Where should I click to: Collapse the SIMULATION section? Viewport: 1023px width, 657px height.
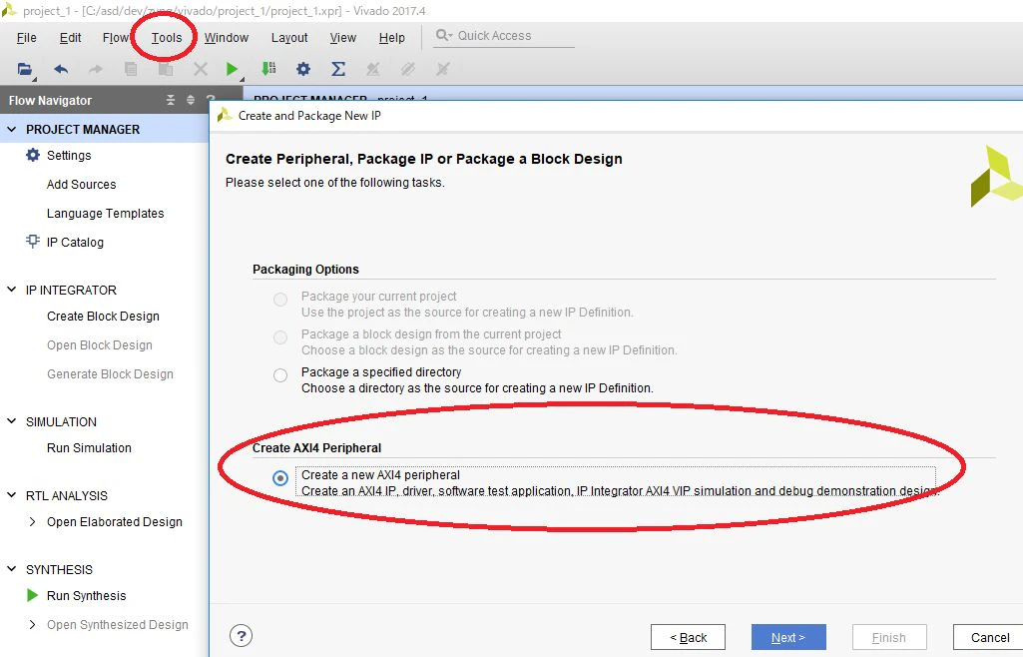click(12, 421)
